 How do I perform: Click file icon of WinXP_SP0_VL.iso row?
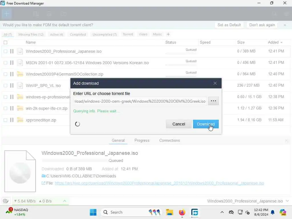click(x=20, y=85)
